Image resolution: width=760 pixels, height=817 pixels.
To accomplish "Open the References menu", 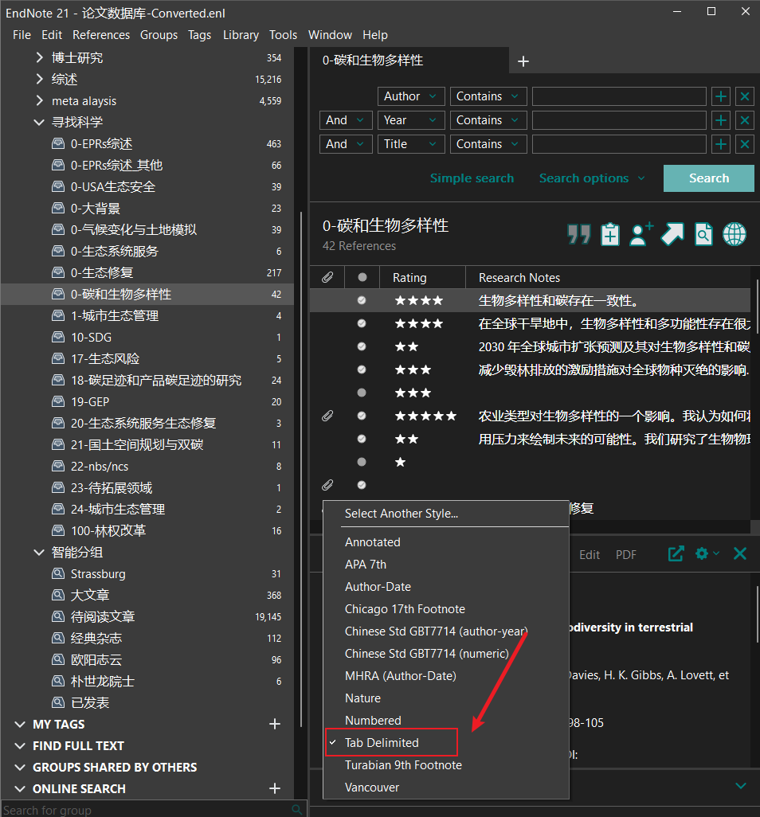I will 101,34.
